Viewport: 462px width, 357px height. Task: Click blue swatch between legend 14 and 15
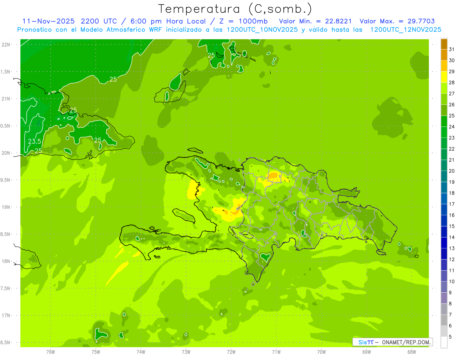pos(444,232)
